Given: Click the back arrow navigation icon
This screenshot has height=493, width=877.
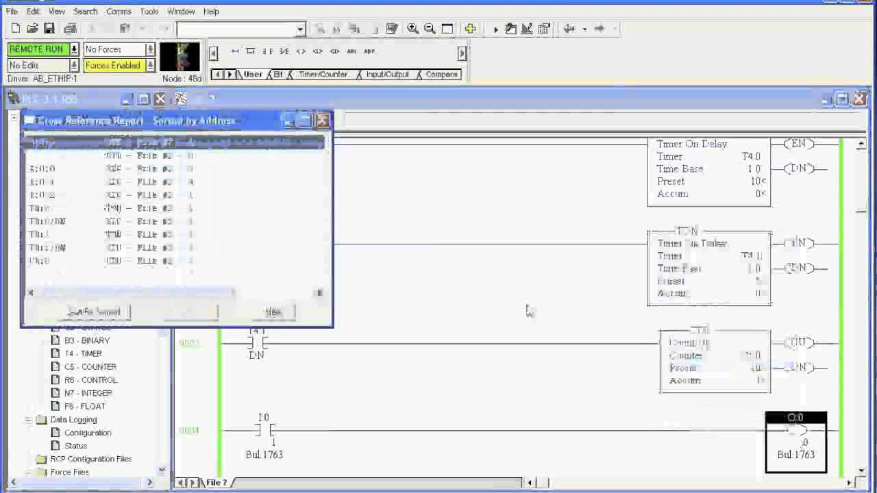Looking at the screenshot, I should (x=569, y=28).
